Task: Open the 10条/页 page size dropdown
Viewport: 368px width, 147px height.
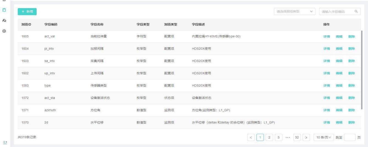Action: click(324, 137)
